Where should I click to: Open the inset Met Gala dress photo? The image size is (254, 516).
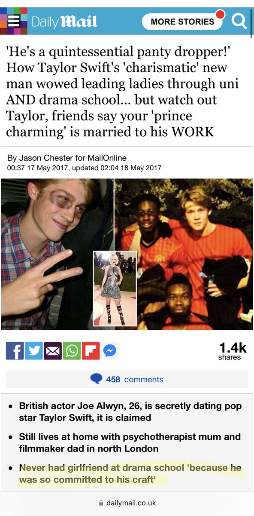tap(115, 288)
